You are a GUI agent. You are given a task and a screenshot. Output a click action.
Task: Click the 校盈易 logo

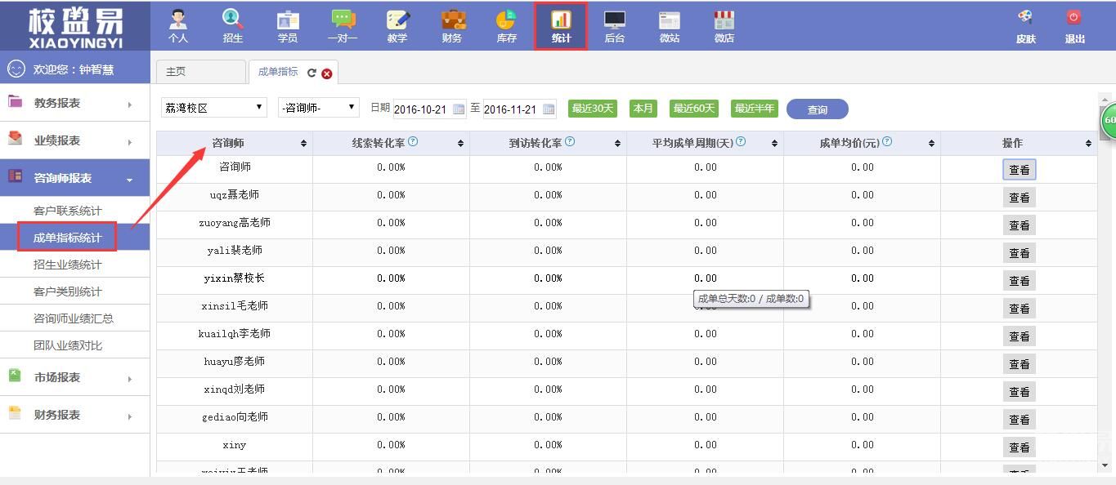point(75,26)
